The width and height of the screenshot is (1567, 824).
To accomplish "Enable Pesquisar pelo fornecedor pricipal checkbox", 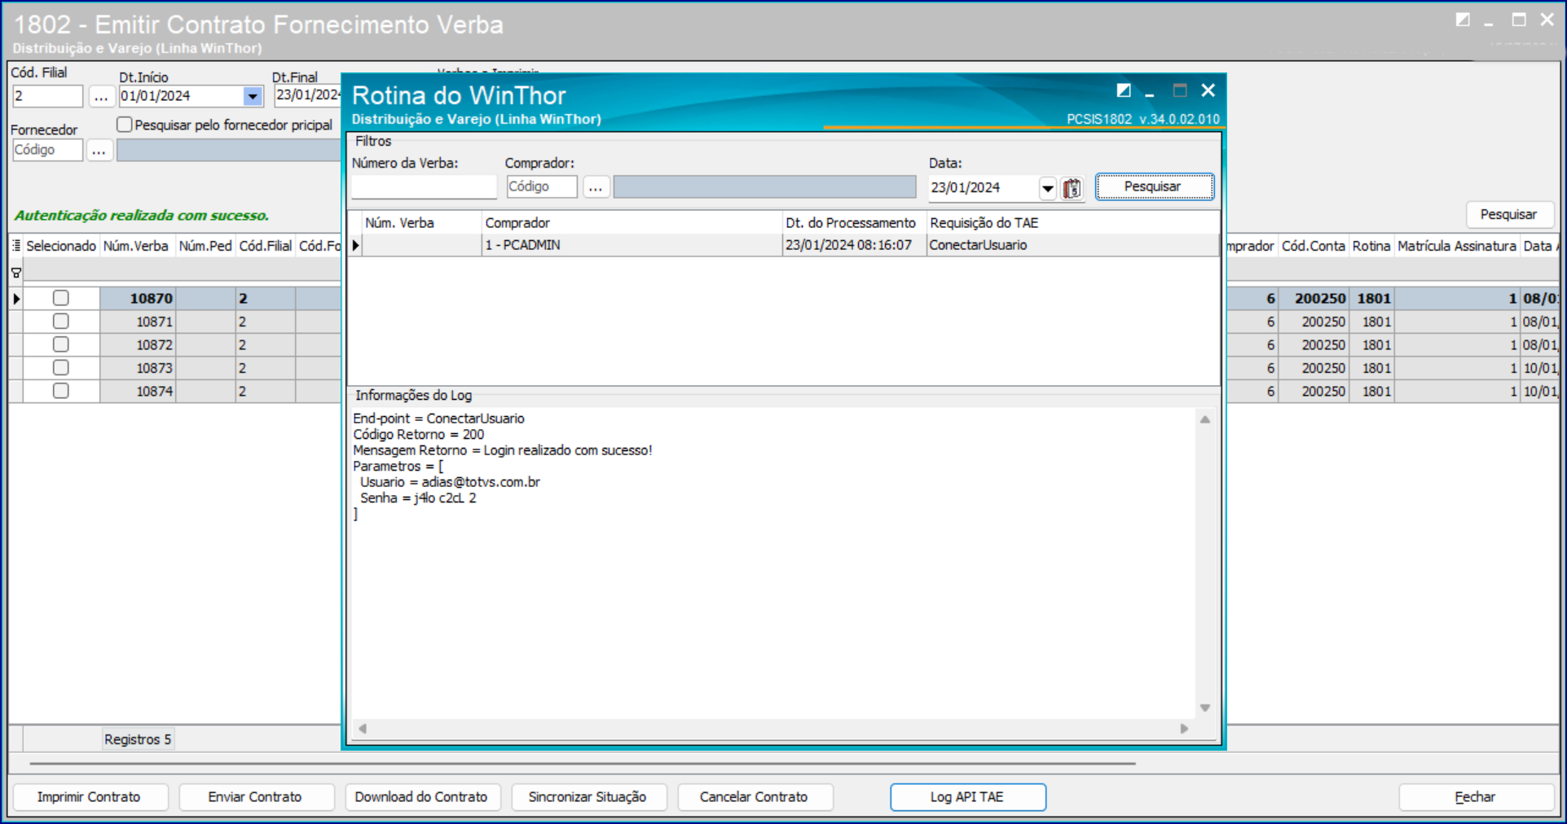I will click(x=125, y=125).
